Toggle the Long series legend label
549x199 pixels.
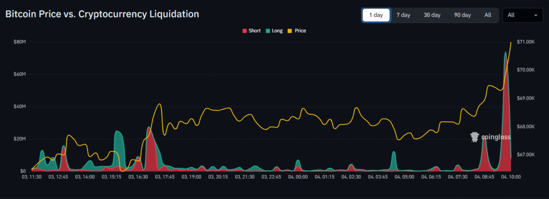(x=277, y=31)
